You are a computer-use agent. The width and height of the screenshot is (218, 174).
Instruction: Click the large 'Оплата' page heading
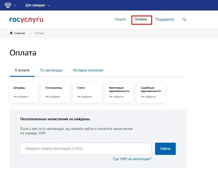pyautogui.click(x=23, y=53)
